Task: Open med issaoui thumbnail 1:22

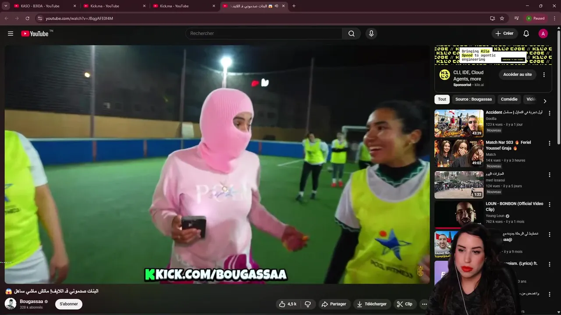Action: (x=459, y=185)
